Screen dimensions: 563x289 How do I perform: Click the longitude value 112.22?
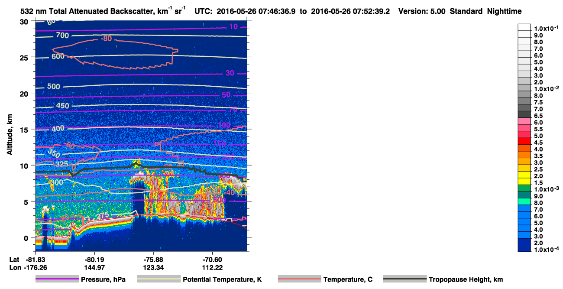point(212,267)
